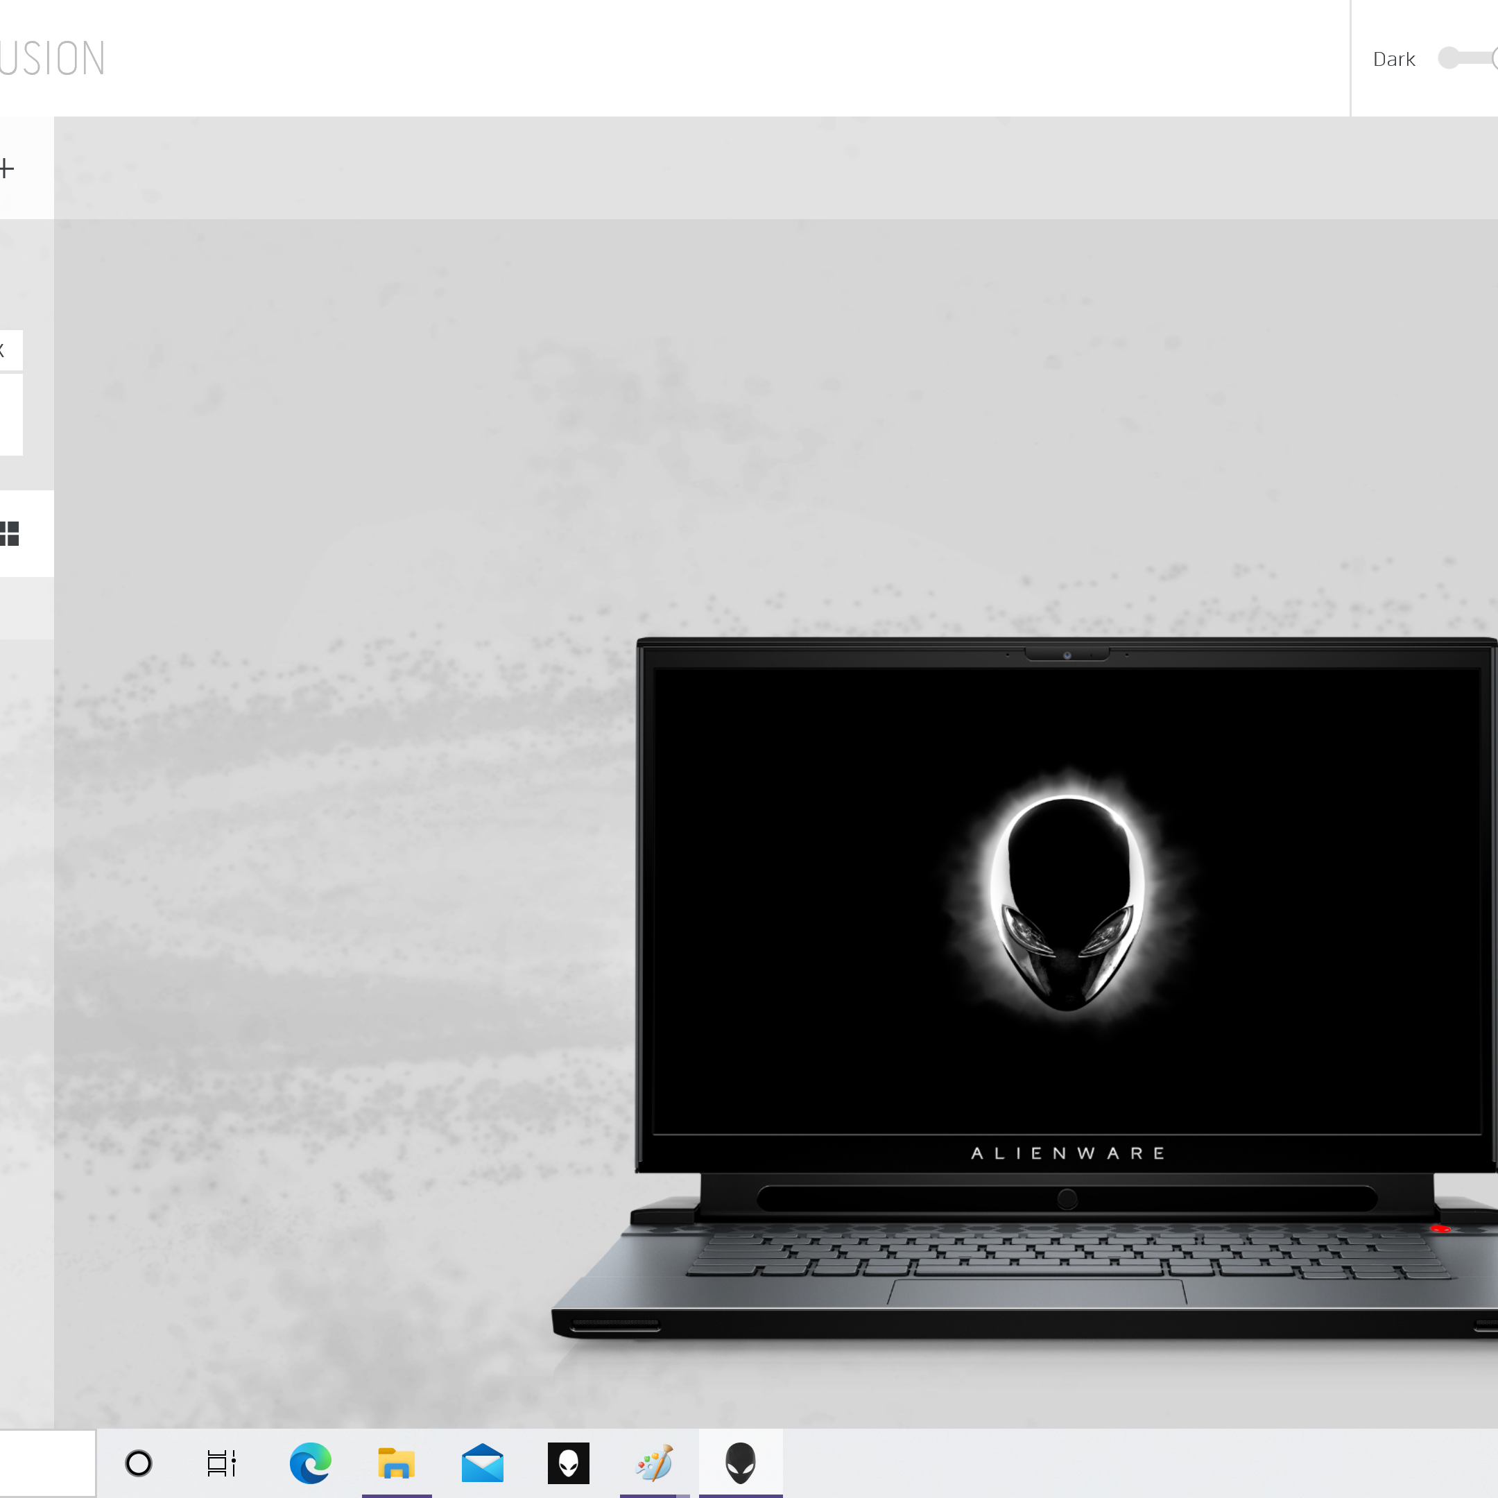Click the active Alienware Command Center taskbar icon

pyautogui.click(x=741, y=1463)
